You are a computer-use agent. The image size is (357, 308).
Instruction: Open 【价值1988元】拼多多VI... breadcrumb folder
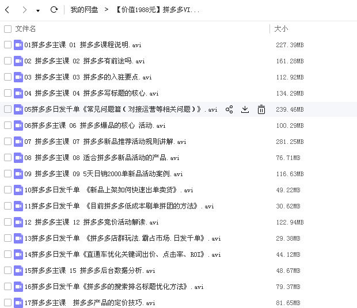pos(158,10)
